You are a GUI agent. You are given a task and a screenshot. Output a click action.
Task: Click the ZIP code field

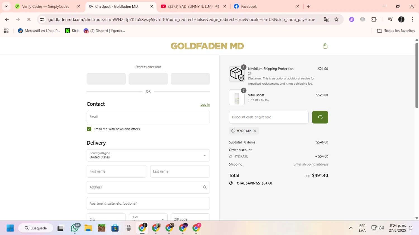(x=190, y=217)
